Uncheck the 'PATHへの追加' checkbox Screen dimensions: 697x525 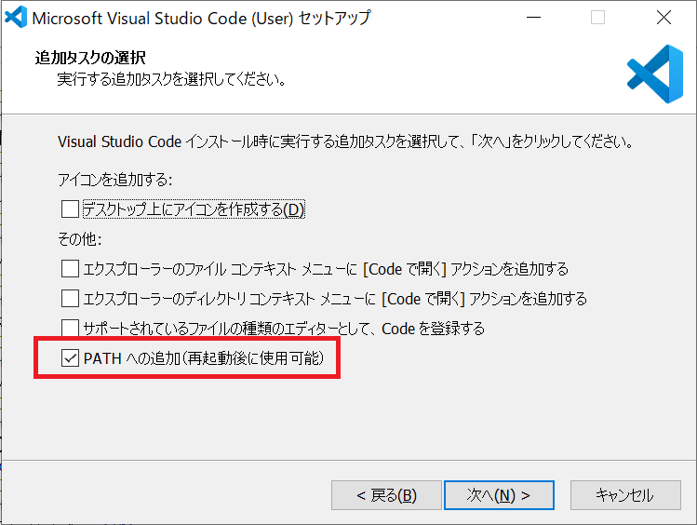[x=70, y=357]
